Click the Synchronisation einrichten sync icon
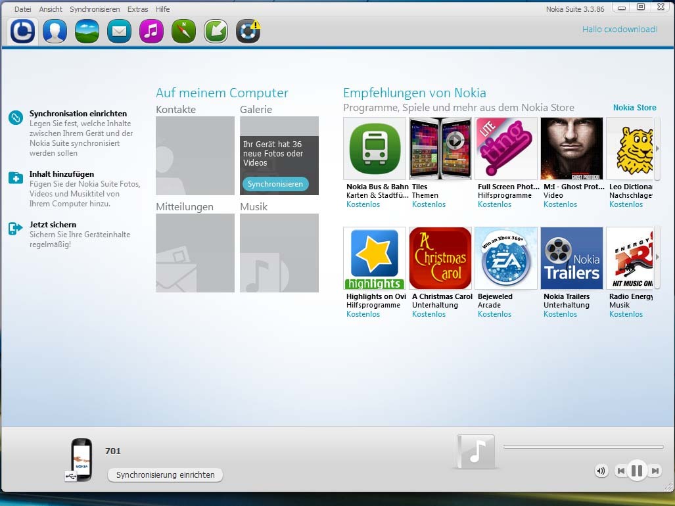The image size is (675, 506). click(16, 118)
